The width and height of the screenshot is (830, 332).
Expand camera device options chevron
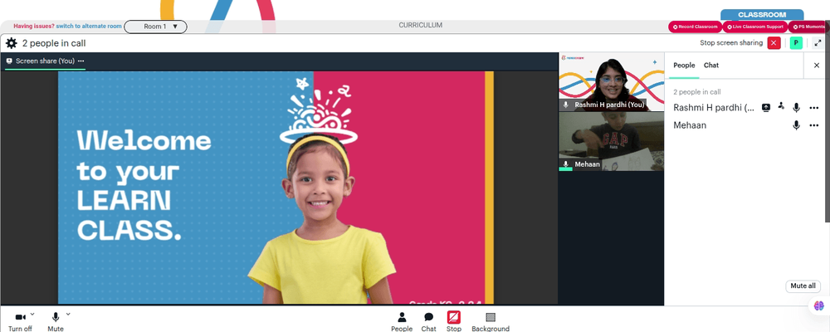[32, 314]
